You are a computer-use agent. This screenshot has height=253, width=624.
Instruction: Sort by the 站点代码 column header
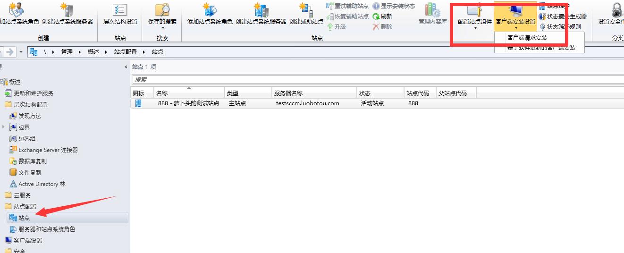point(420,93)
